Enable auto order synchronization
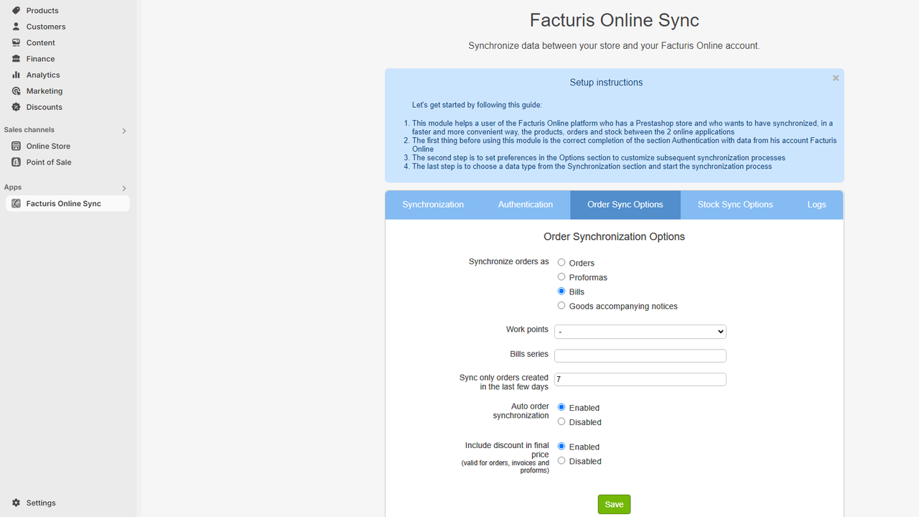 coord(561,407)
